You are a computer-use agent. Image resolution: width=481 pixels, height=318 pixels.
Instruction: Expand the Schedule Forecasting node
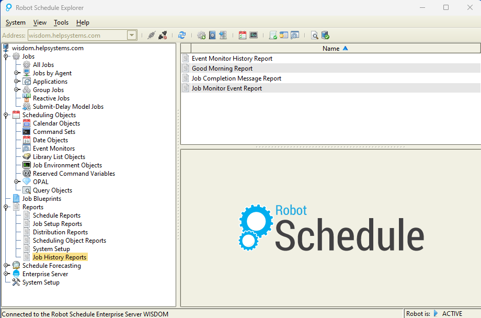click(6, 266)
